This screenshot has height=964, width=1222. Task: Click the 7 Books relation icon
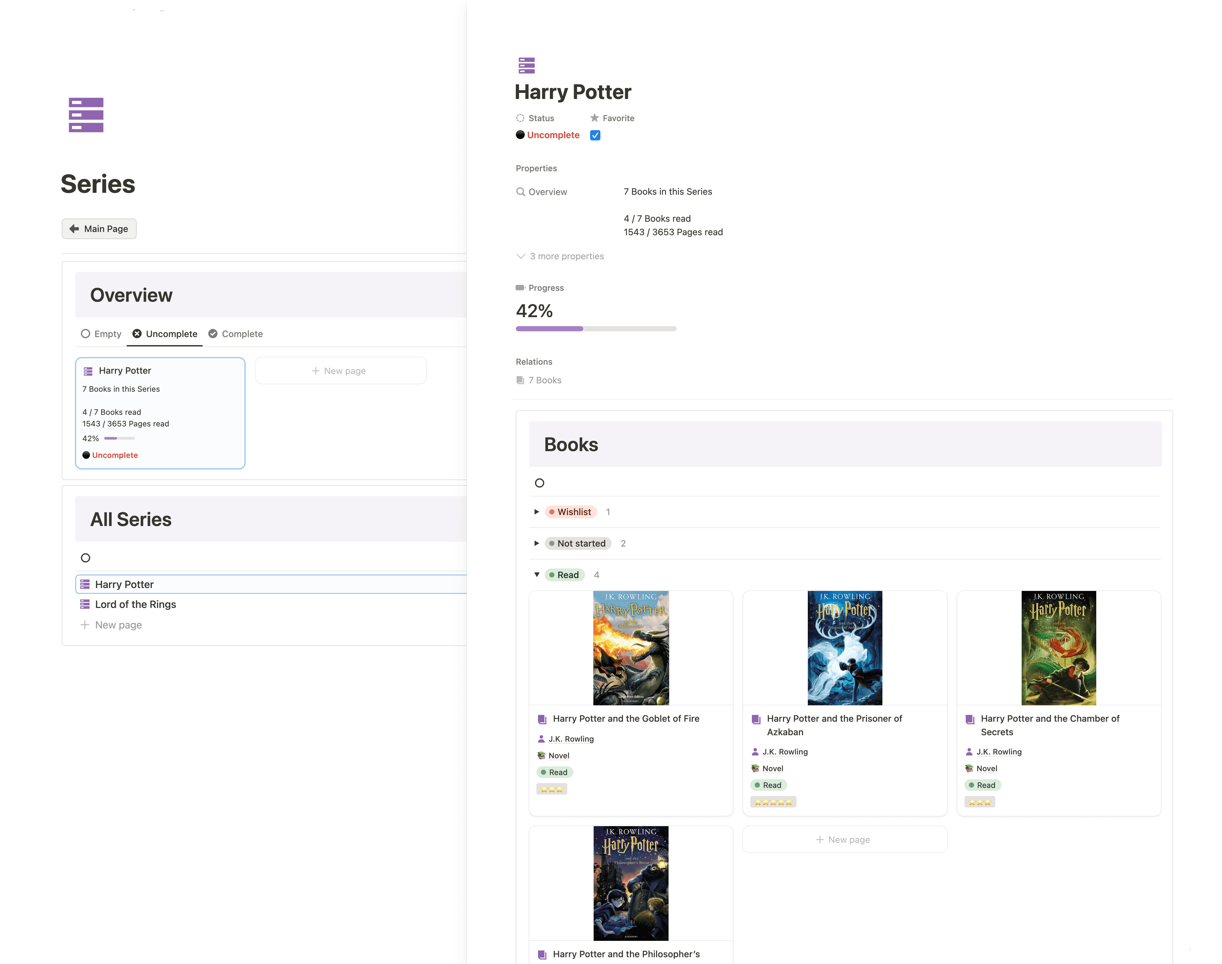coord(520,380)
